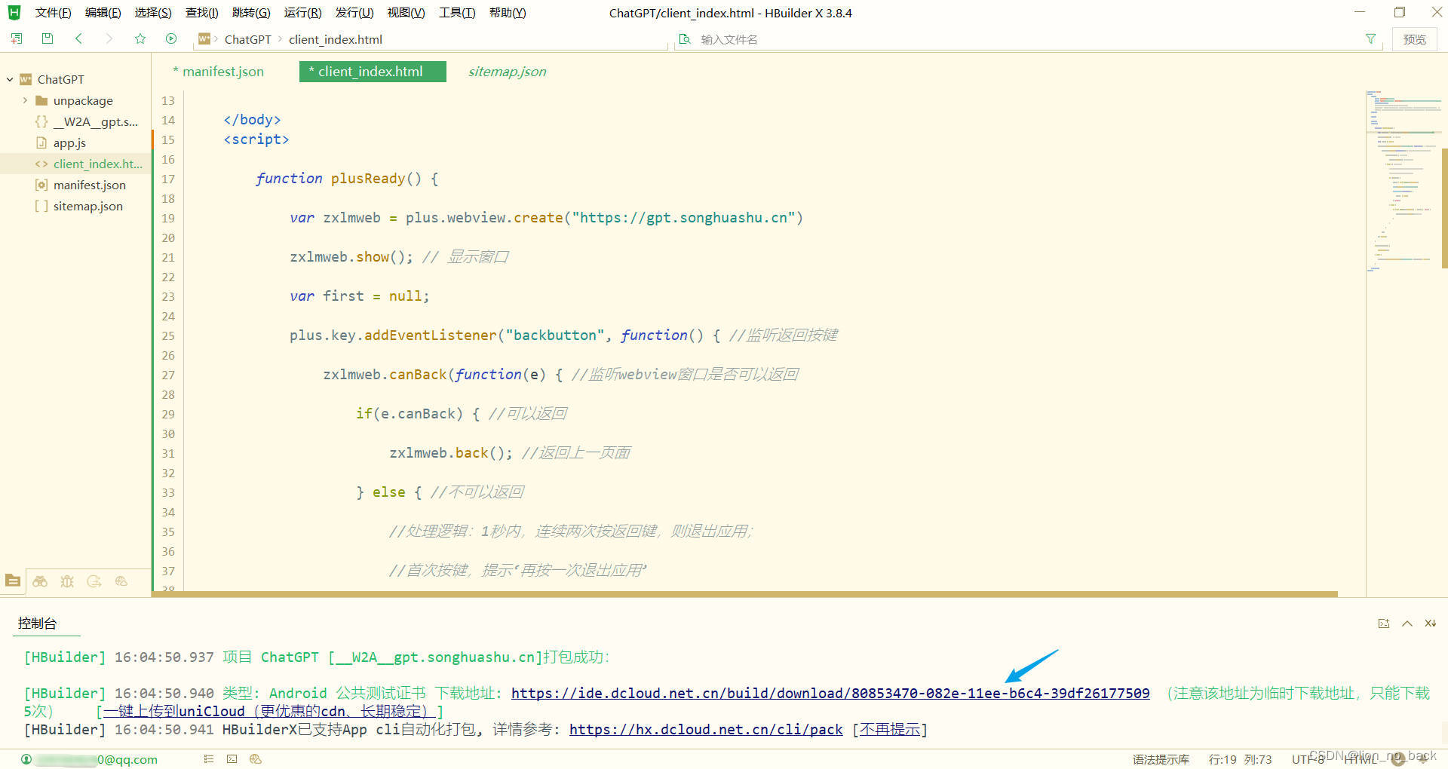Switch to the sitemap.json tab
Image resolution: width=1448 pixels, height=769 pixels.
click(x=507, y=72)
